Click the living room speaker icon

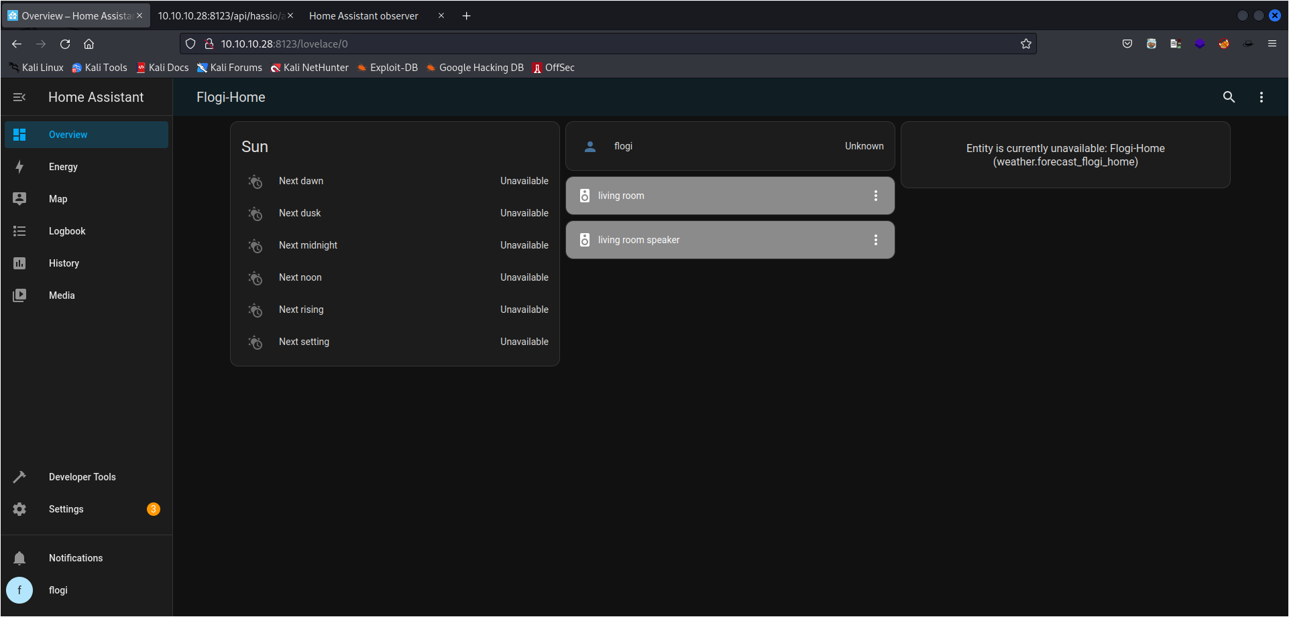pyautogui.click(x=585, y=240)
